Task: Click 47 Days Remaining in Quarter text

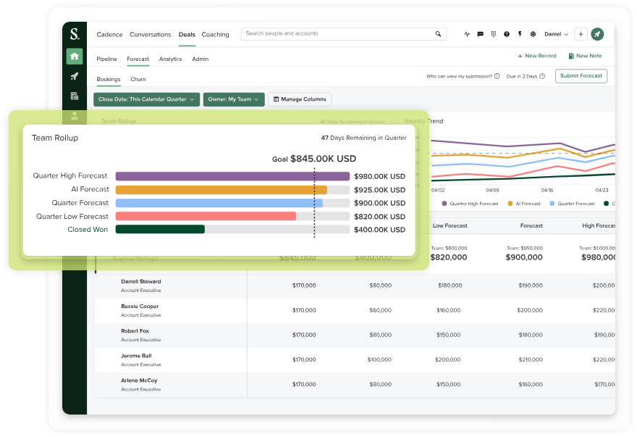Action: (x=363, y=138)
